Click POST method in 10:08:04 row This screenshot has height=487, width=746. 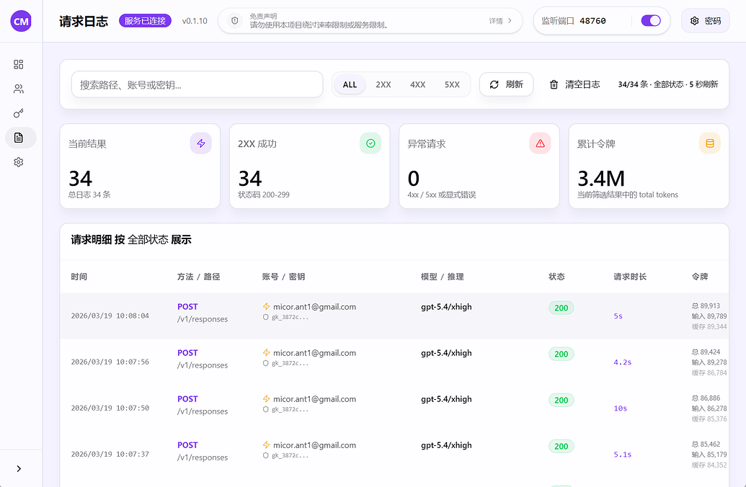(187, 307)
